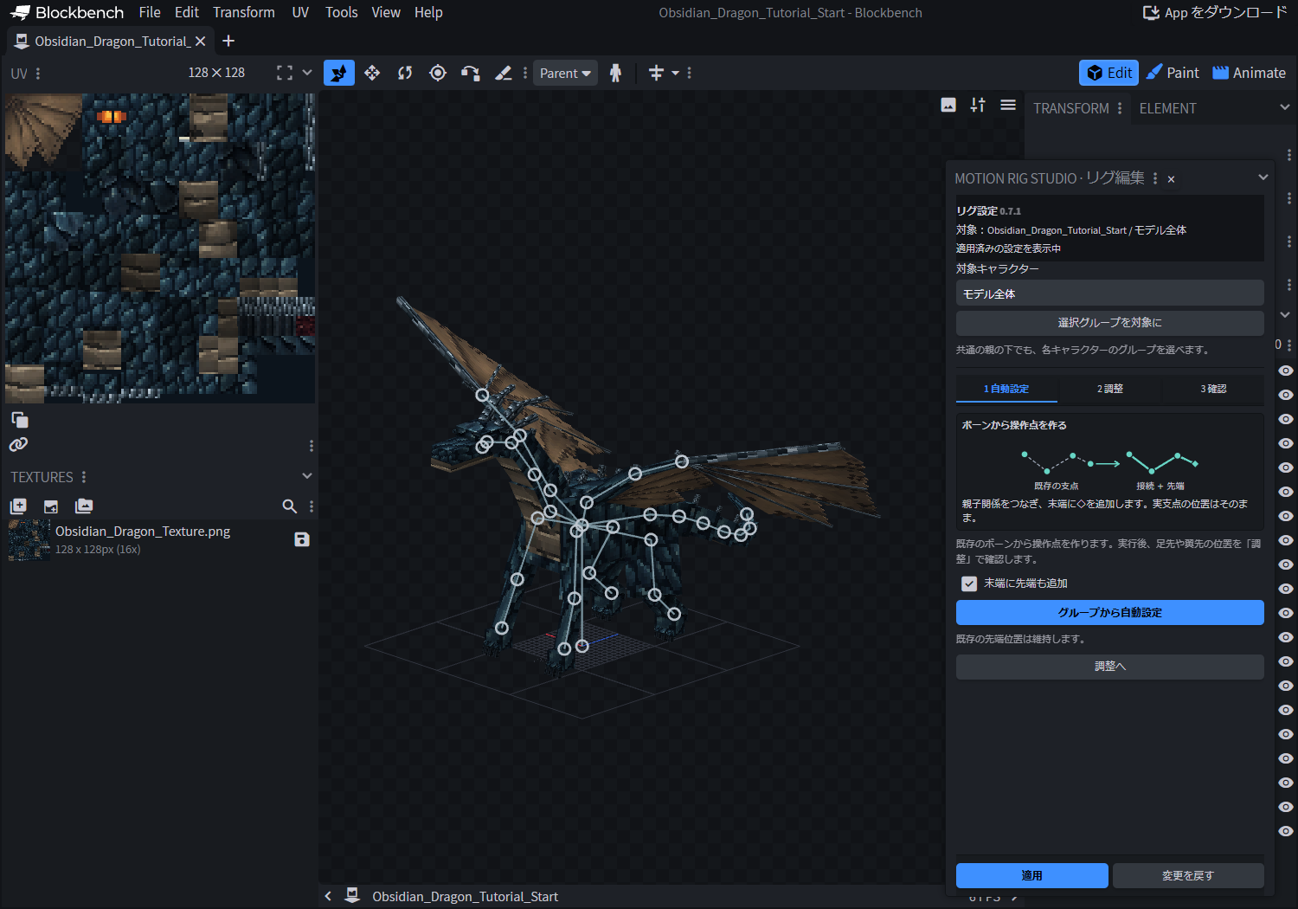1298x909 pixels.
Task: Close the Motion Rig Studio panel with ×
Action: click(x=1171, y=179)
